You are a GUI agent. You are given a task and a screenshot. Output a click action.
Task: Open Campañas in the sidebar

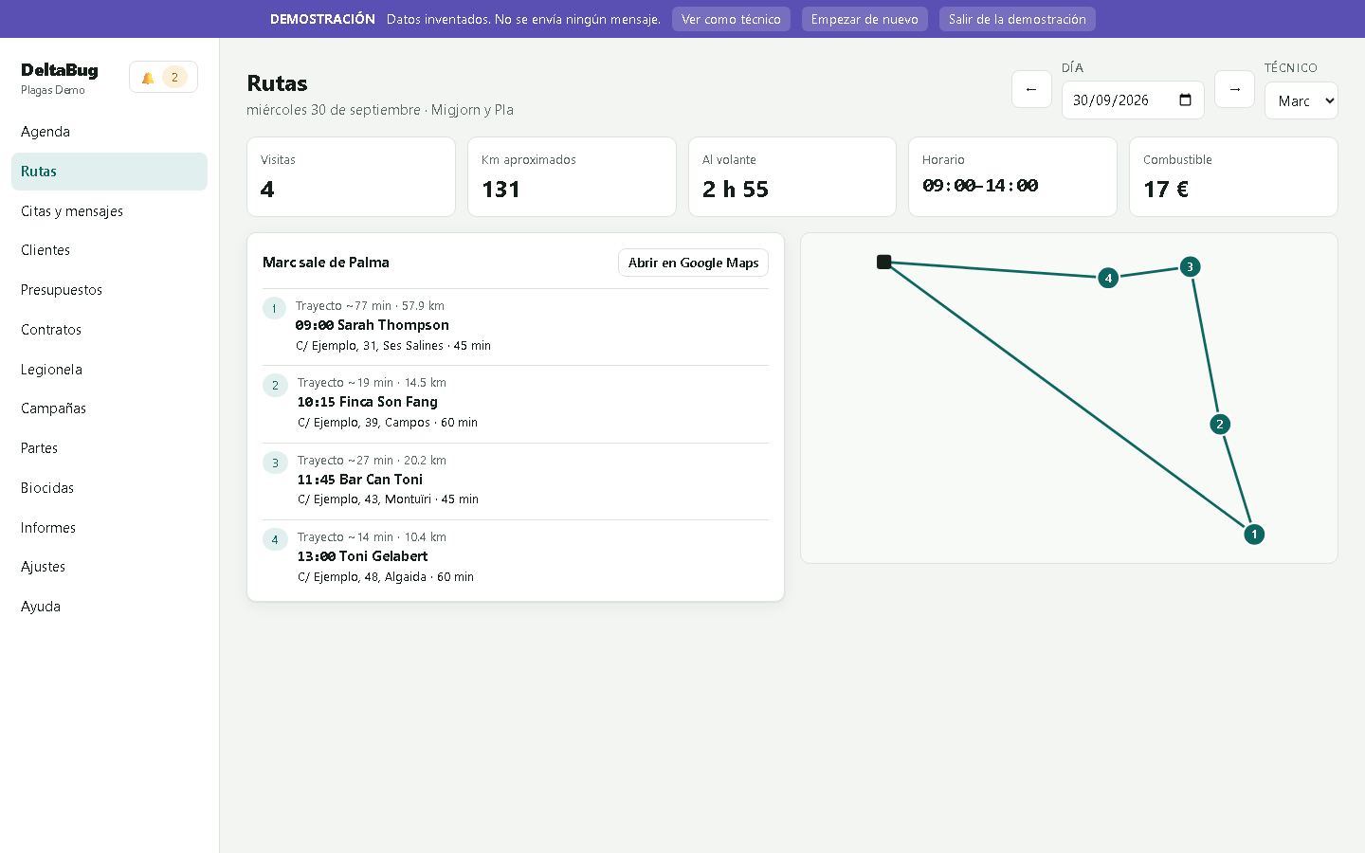[109, 408]
